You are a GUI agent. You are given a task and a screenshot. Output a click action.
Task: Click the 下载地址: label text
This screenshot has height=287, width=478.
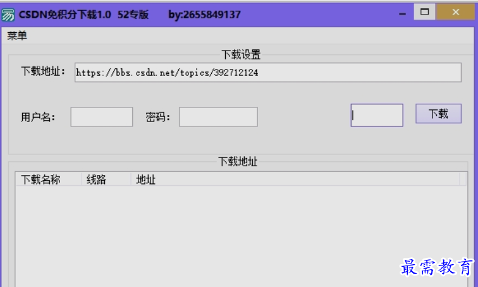(x=43, y=71)
